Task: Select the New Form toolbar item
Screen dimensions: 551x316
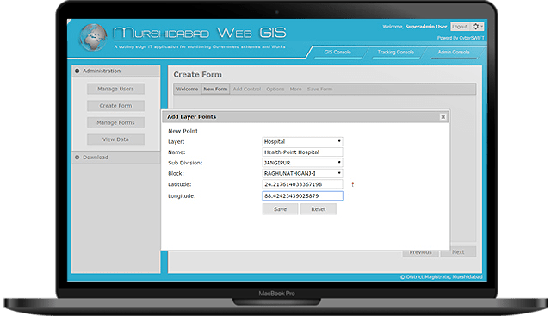Action: pos(215,90)
